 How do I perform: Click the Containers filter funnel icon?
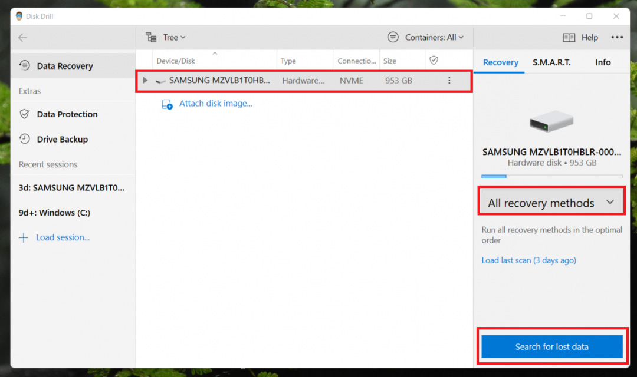point(393,37)
